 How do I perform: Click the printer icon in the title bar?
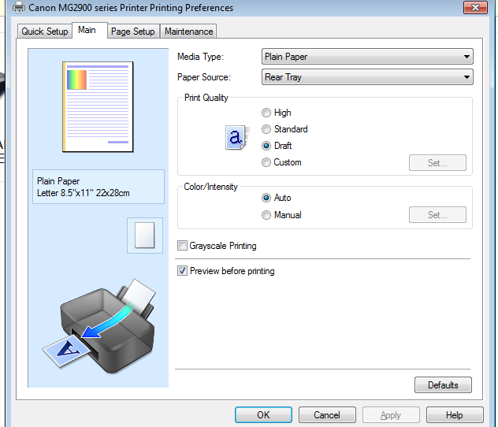(18, 7)
